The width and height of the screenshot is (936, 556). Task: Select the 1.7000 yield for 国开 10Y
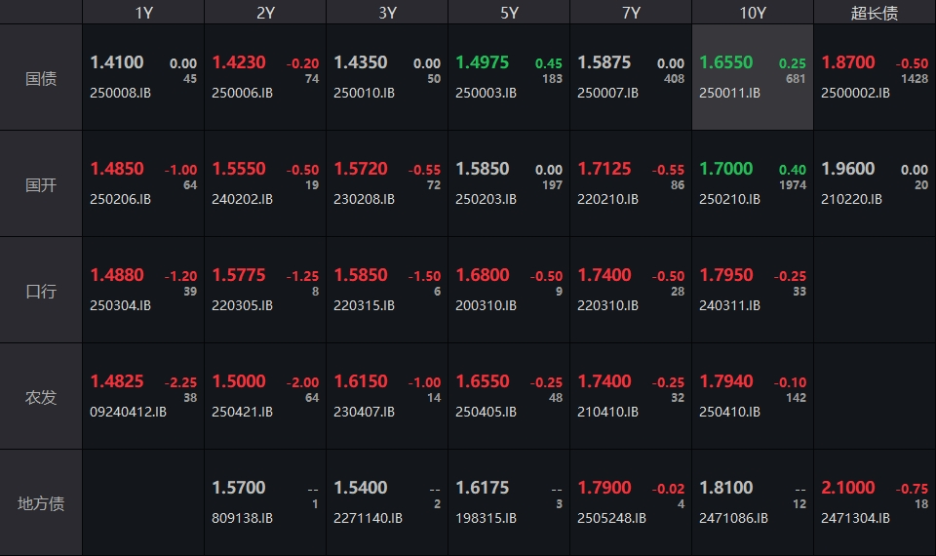pyautogui.click(x=725, y=169)
